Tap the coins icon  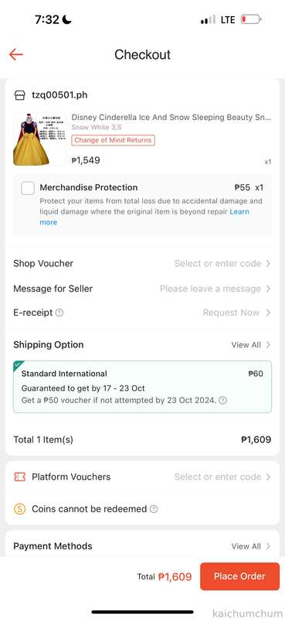[20, 509]
